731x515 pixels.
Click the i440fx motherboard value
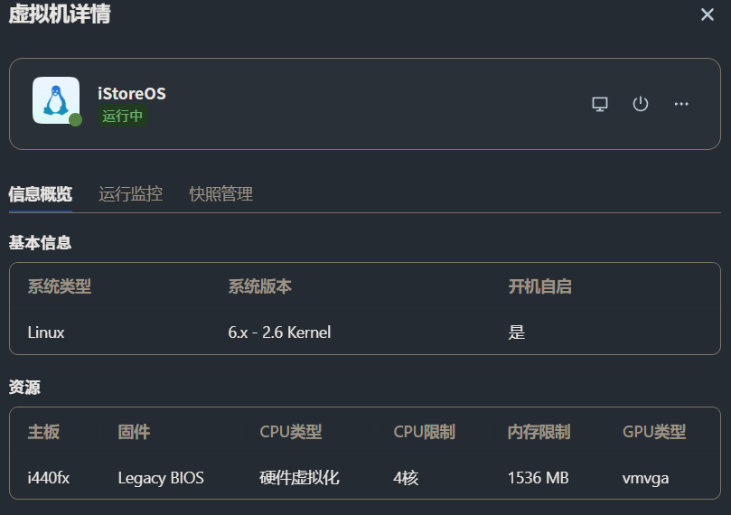pyautogui.click(x=49, y=478)
